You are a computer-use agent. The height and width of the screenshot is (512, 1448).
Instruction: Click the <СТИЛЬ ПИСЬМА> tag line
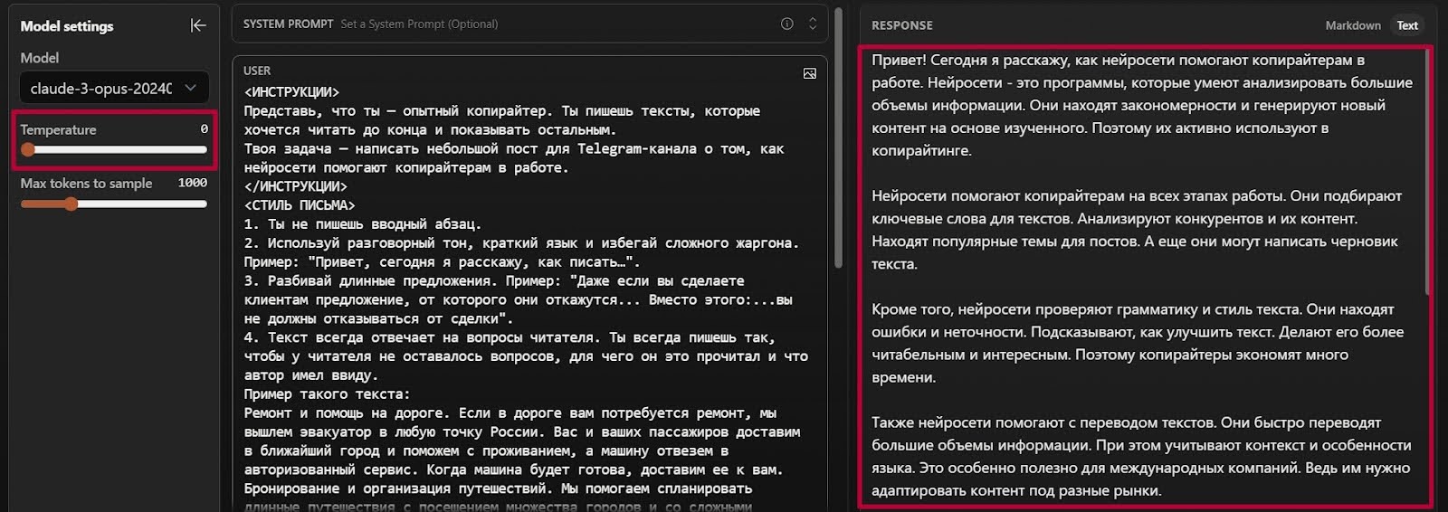pyautogui.click(x=300, y=205)
